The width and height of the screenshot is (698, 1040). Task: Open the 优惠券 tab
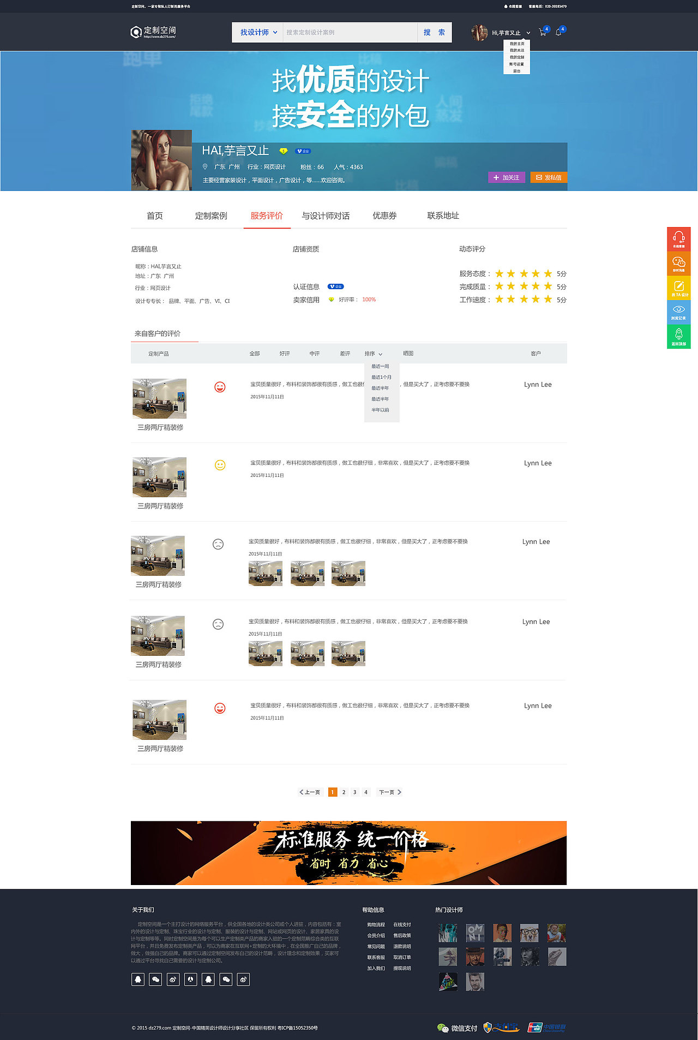tap(384, 216)
